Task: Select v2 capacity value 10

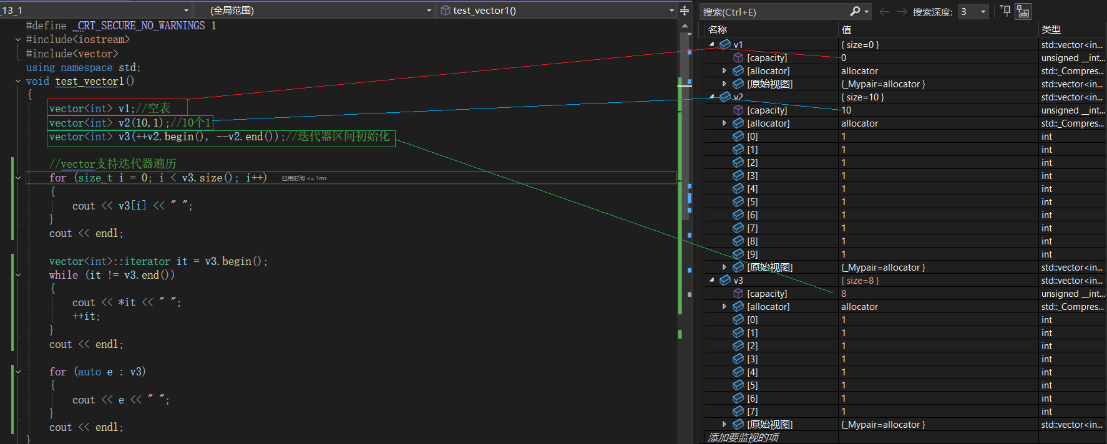Action: tap(846, 110)
